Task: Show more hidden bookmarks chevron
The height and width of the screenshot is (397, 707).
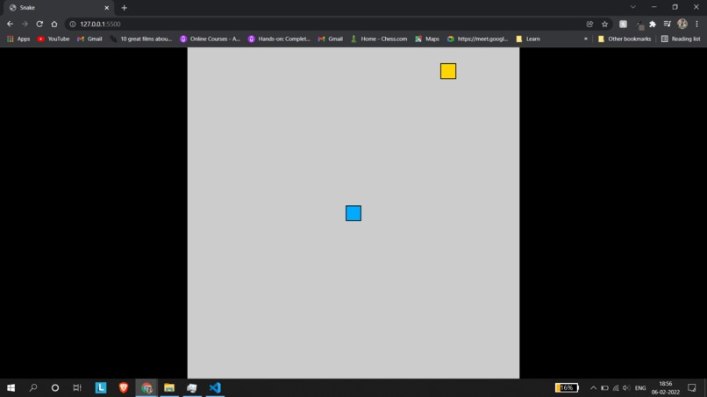Action: point(586,39)
